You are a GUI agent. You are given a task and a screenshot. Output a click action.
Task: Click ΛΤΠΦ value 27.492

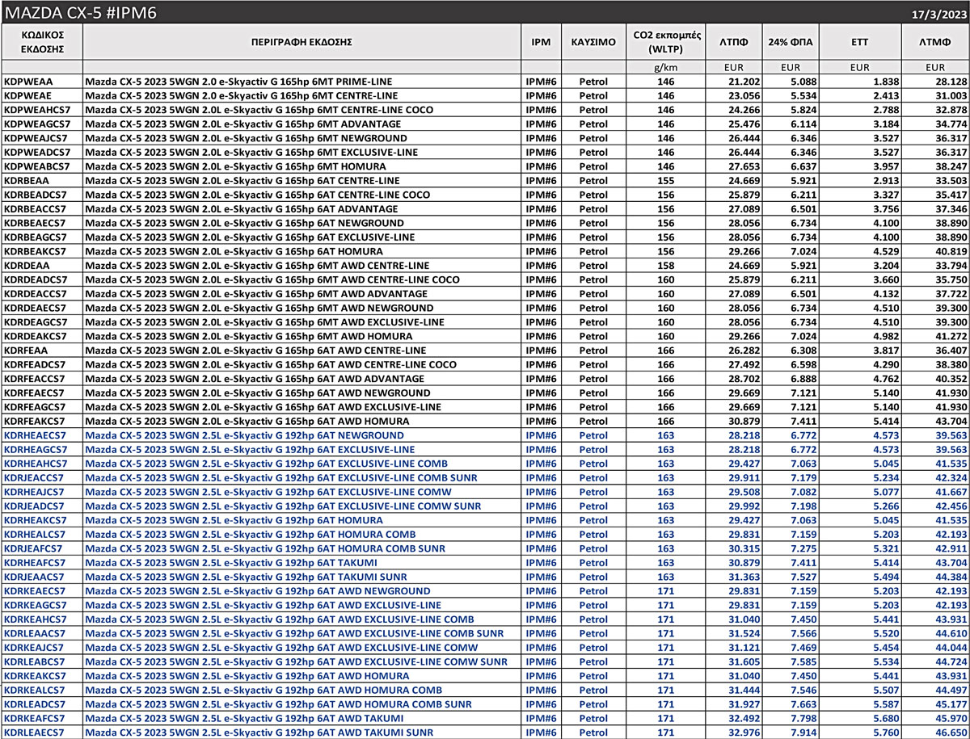tap(744, 364)
